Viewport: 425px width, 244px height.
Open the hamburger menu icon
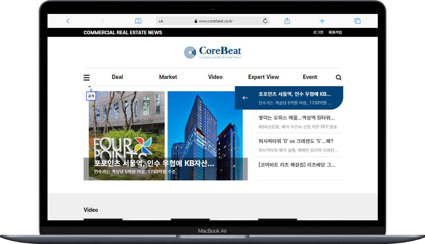(x=87, y=78)
